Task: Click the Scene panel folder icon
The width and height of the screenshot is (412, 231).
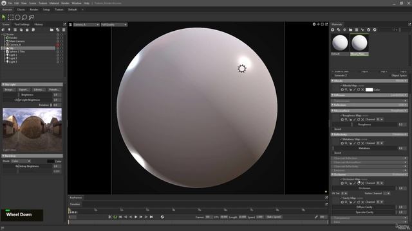Action: point(51,30)
